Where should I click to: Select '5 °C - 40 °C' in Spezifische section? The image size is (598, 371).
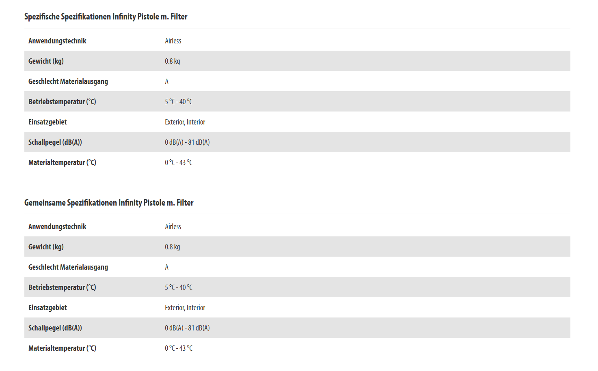coord(179,101)
